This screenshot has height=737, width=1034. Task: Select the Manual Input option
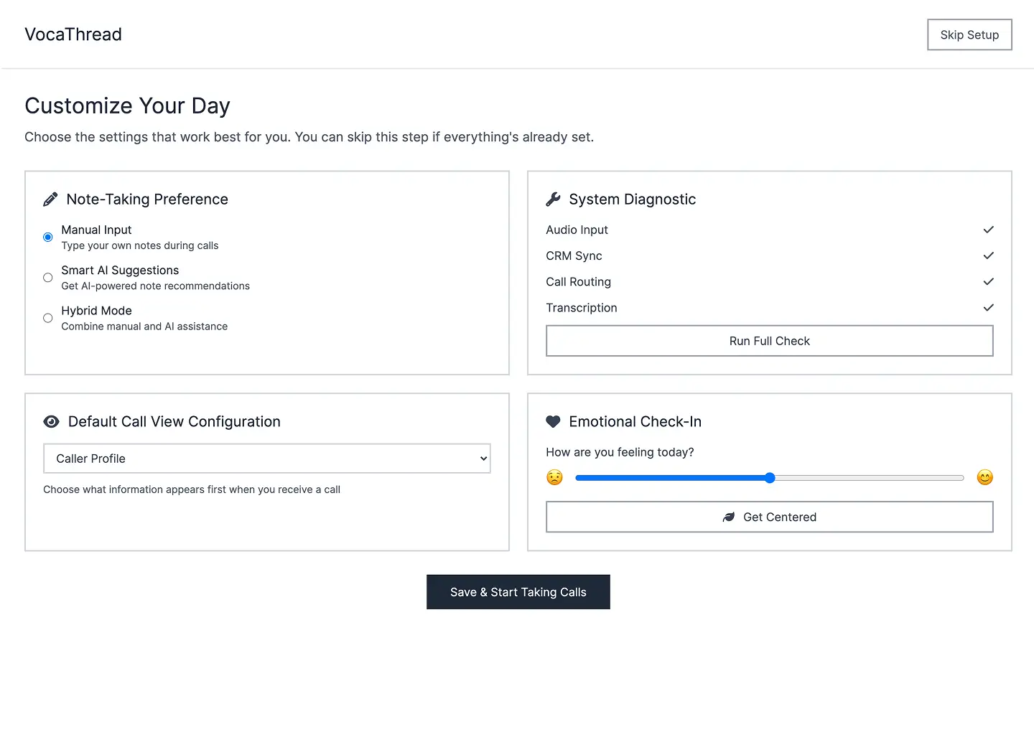point(47,237)
